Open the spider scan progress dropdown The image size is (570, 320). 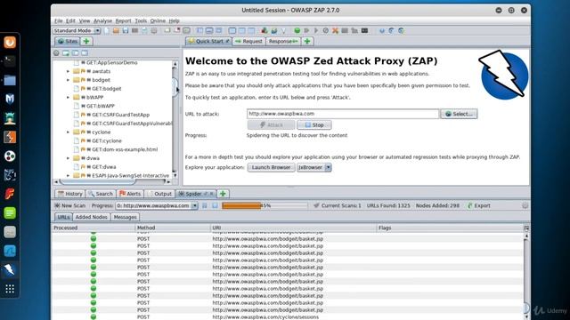coord(194,205)
